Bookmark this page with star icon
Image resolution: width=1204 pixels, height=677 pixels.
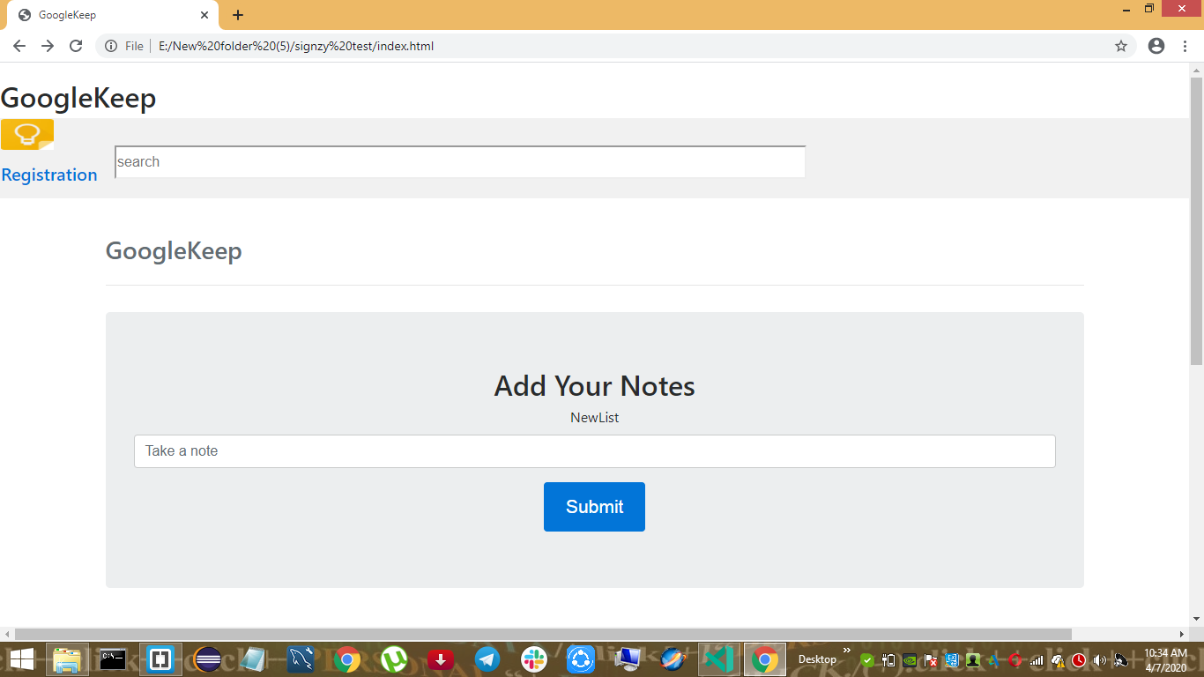(x=1121, y=46)
